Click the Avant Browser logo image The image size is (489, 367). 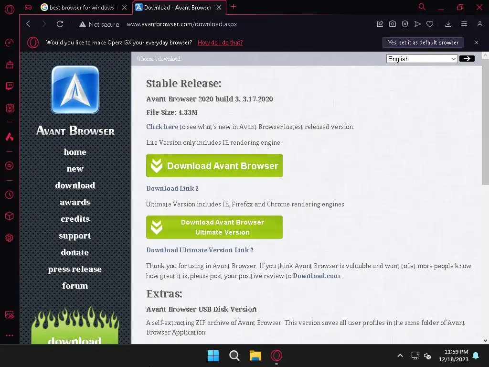click(75, 89)
